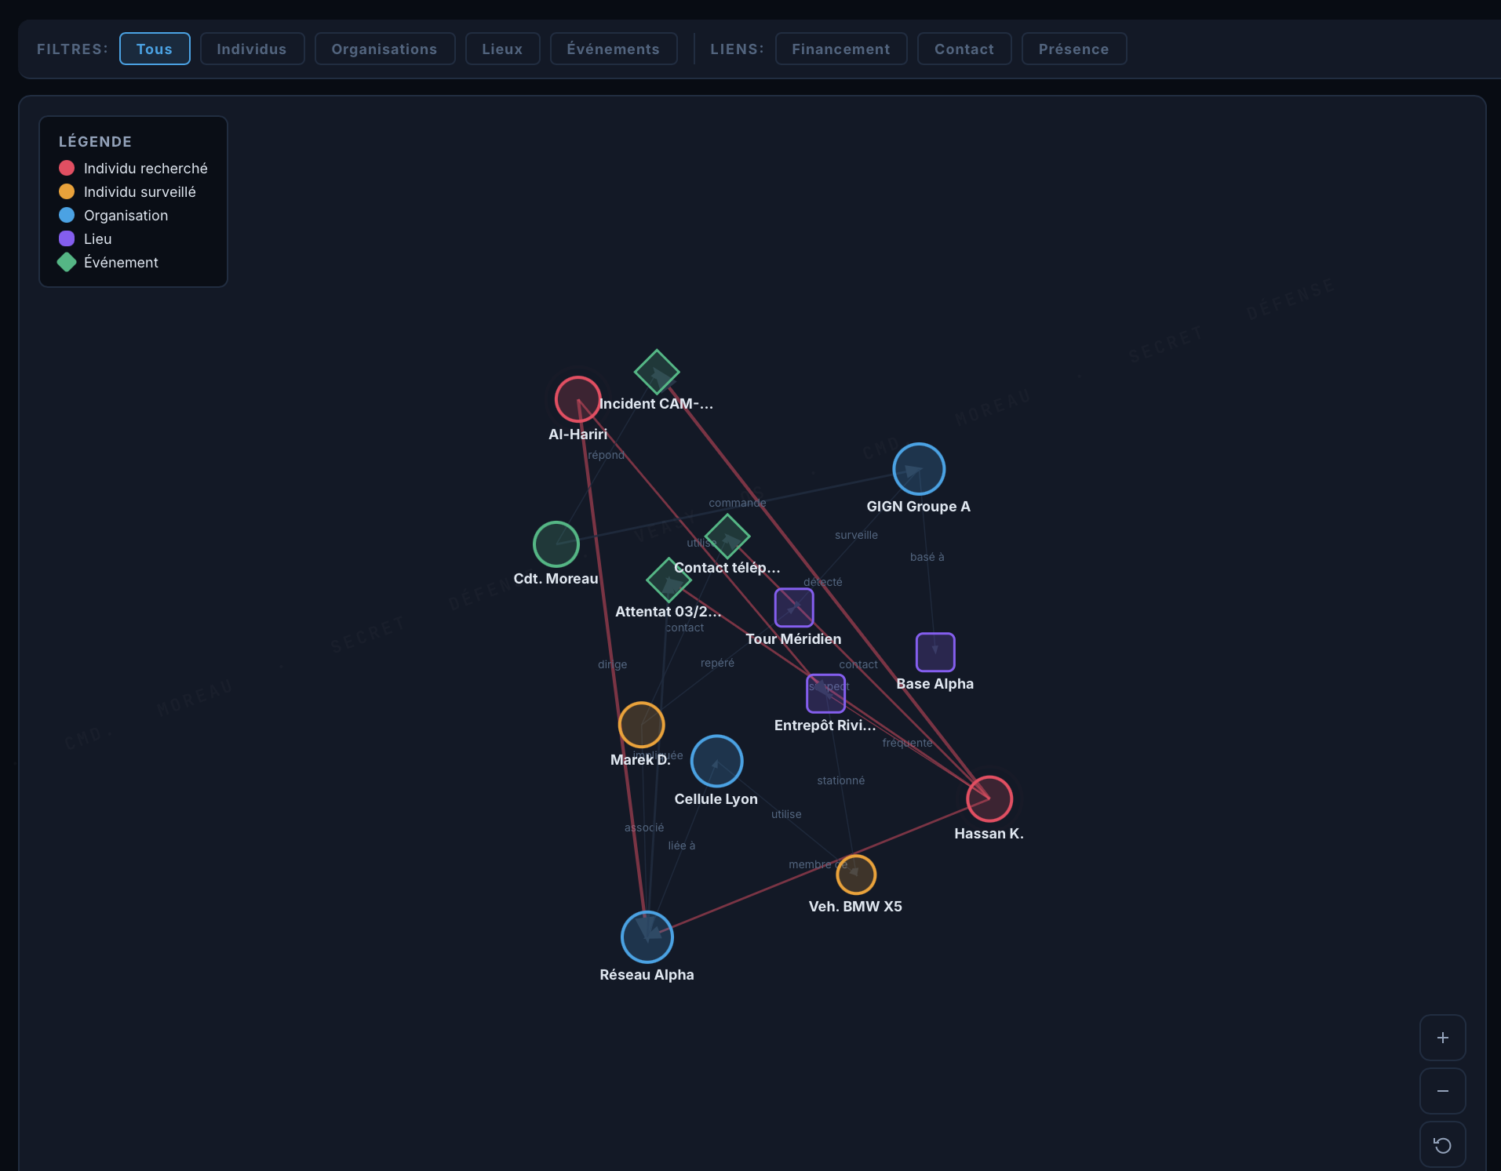Enable the Individus filter
This screenshot has width=1501, height=1171.
click(252, 49)
